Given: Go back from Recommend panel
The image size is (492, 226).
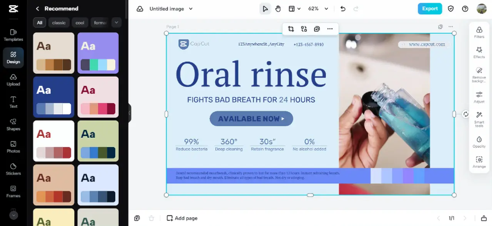Looking at the screenshot, I should [x=37, y=9].
